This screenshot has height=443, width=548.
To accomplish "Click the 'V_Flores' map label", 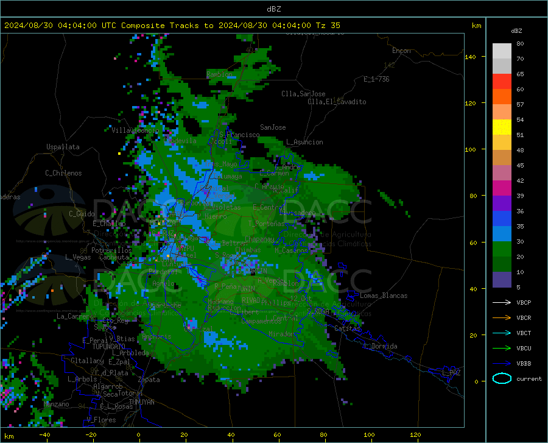I will tap(101, 420).
